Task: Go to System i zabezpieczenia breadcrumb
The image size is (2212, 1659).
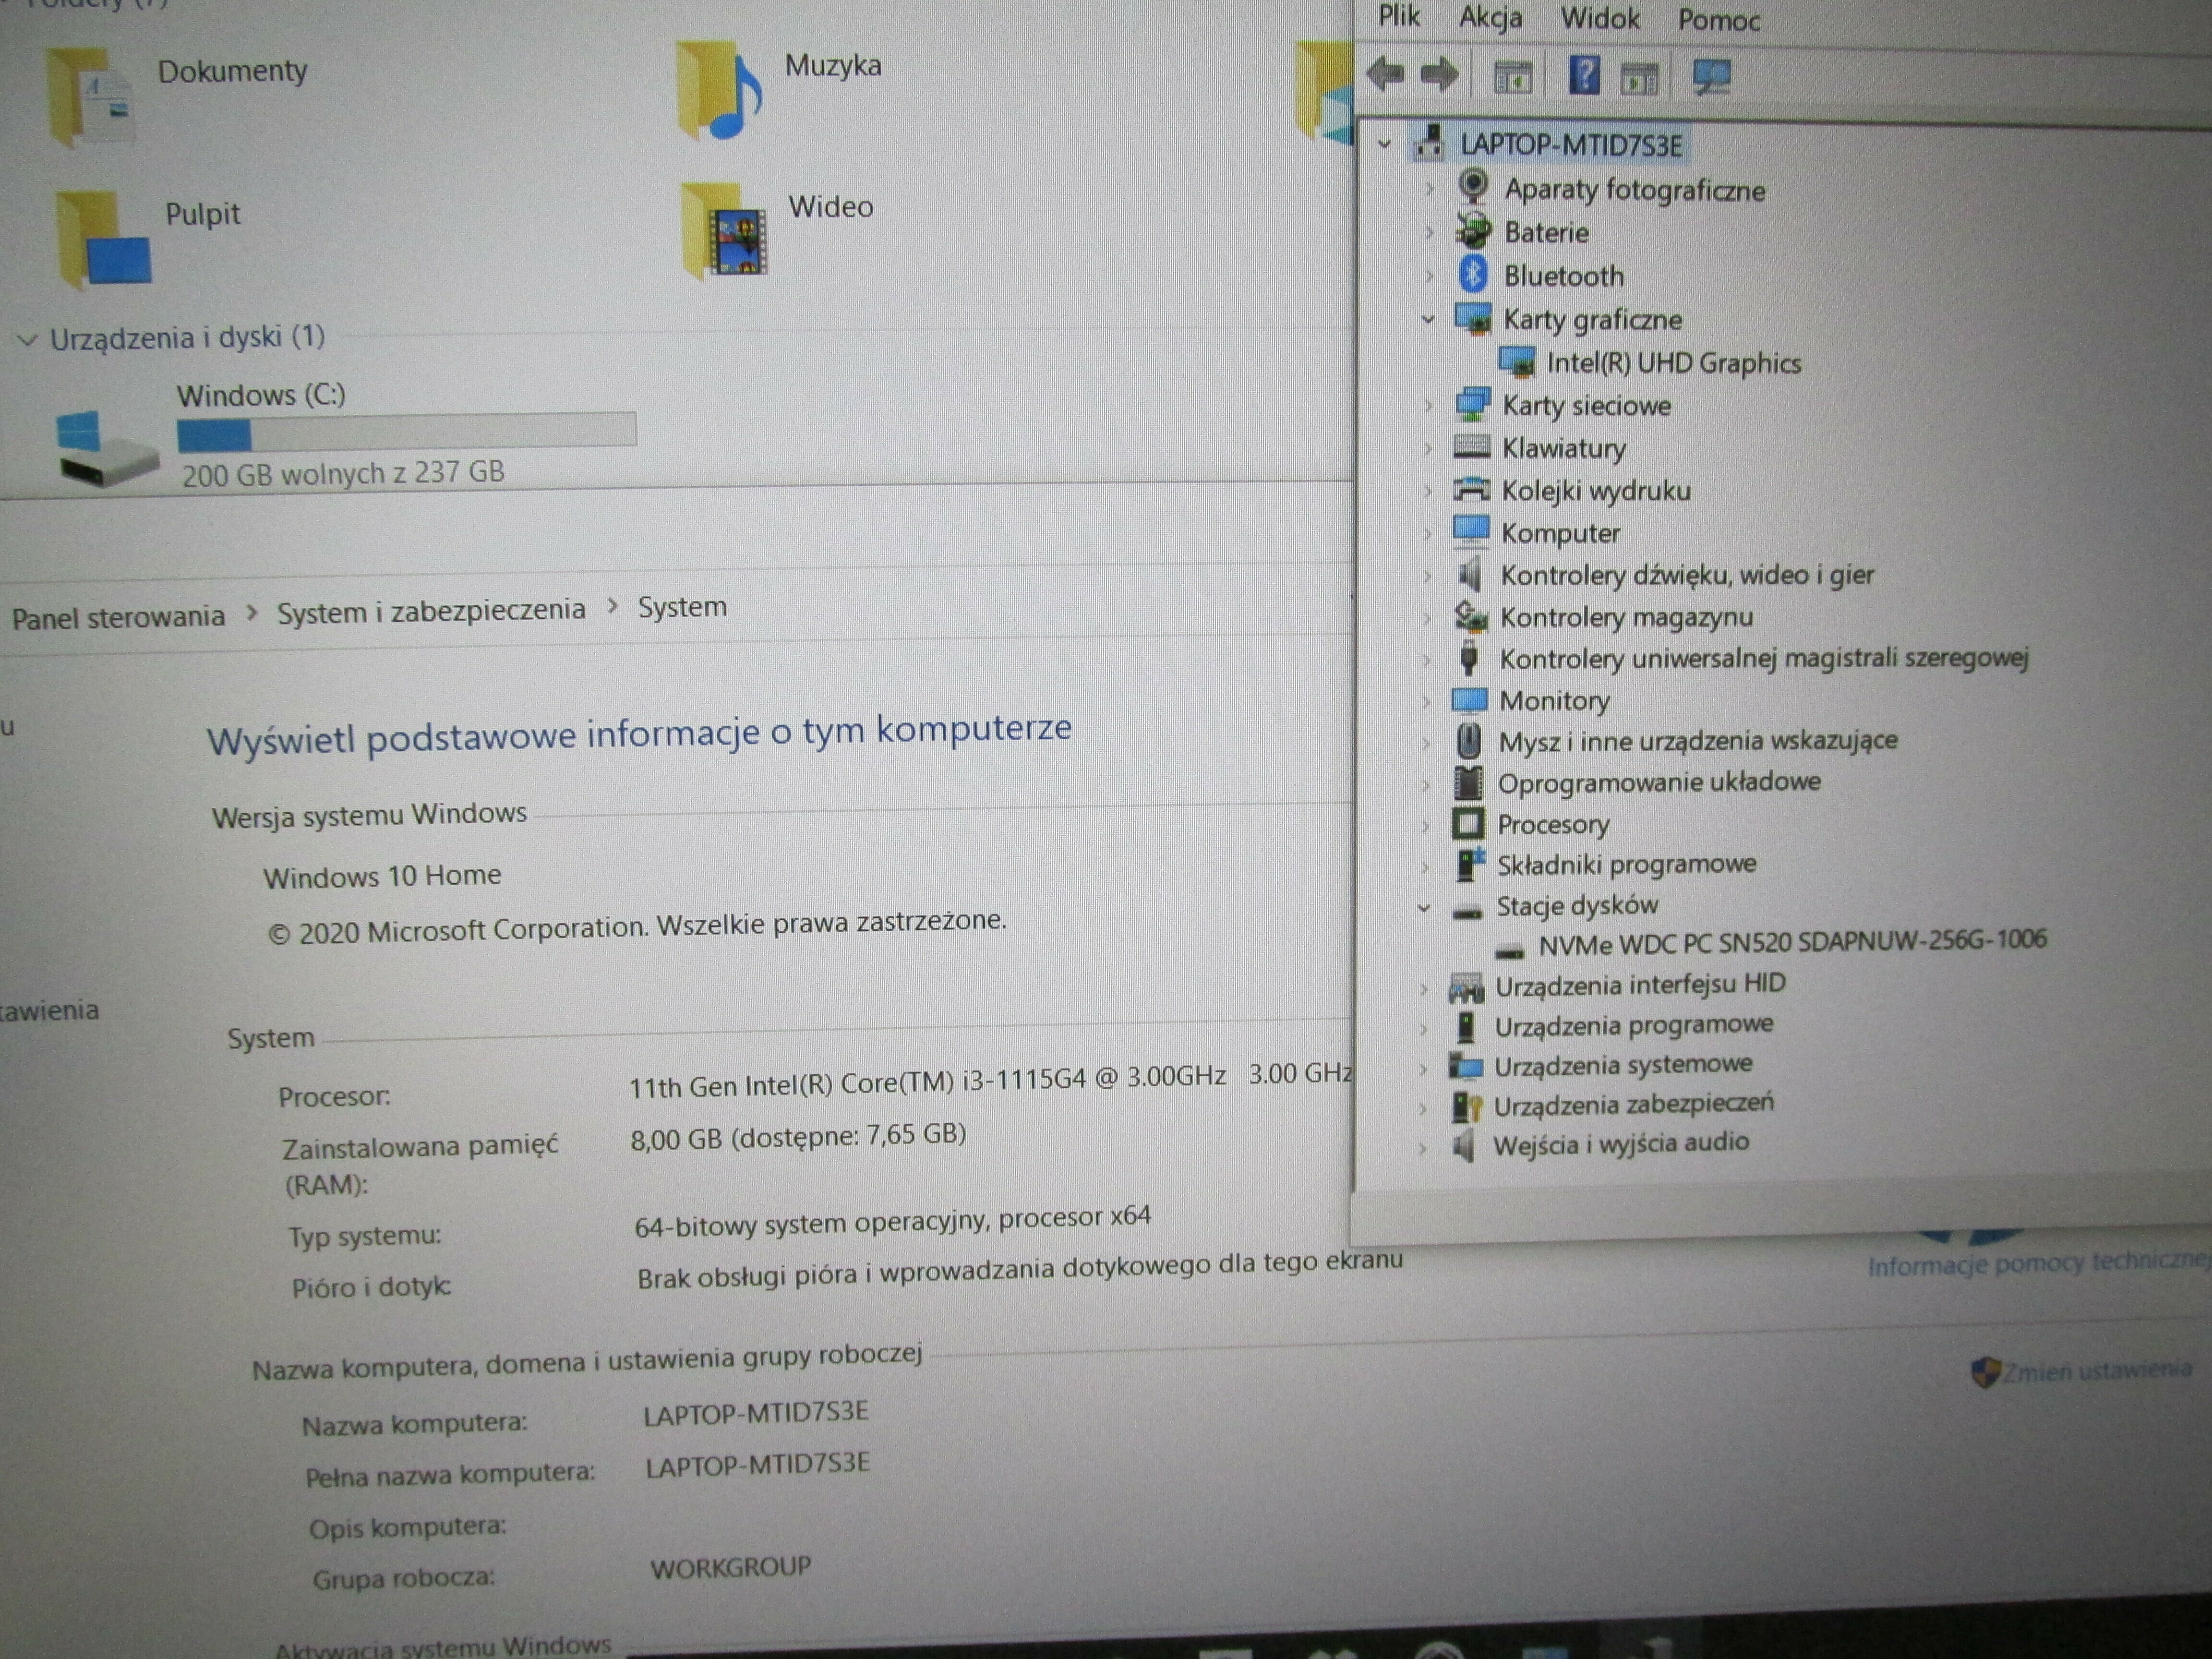Action: coord(431,611)
